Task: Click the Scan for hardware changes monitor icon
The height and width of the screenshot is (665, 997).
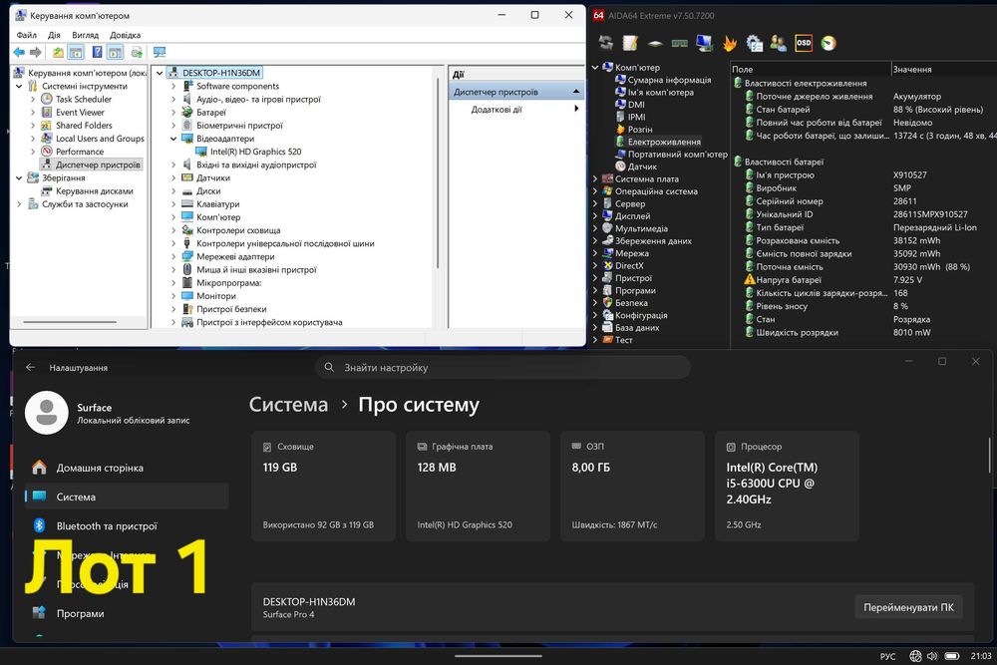Action: click(x=160, y=52)
